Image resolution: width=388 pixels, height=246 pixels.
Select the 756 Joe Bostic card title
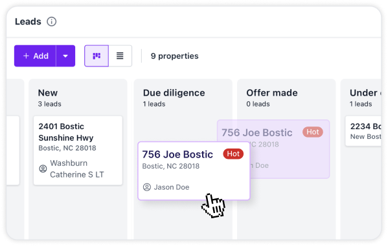(177, 154)
